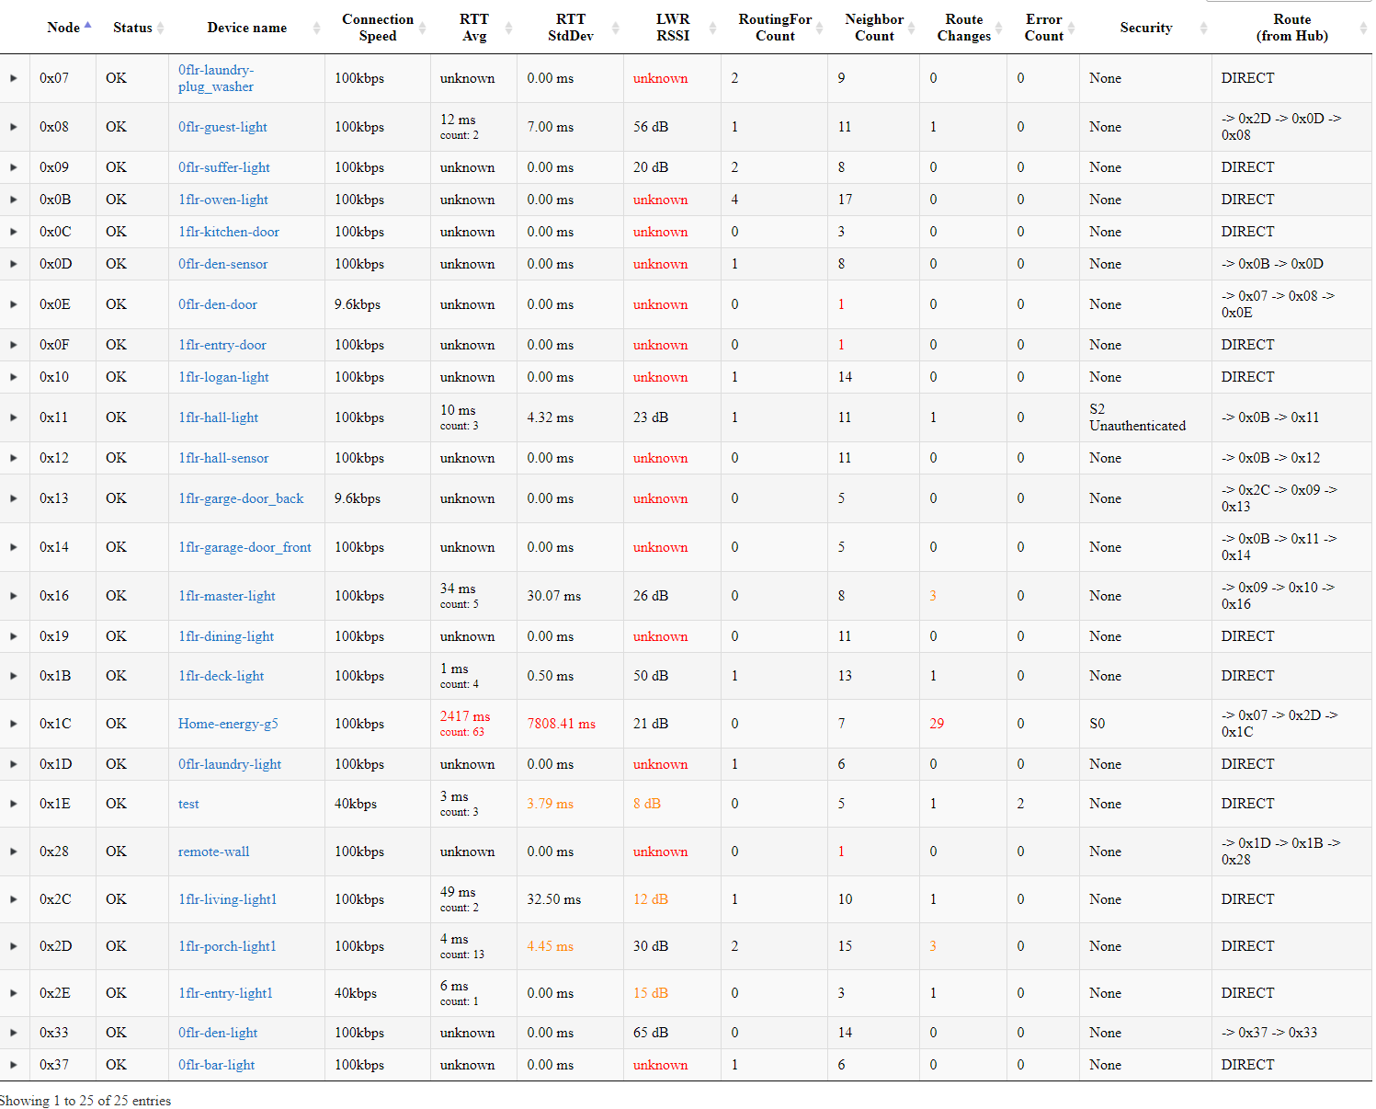Sort by Error Count column
The height and width of the screenshot is (1109, 1376).
click(1043, 28)
